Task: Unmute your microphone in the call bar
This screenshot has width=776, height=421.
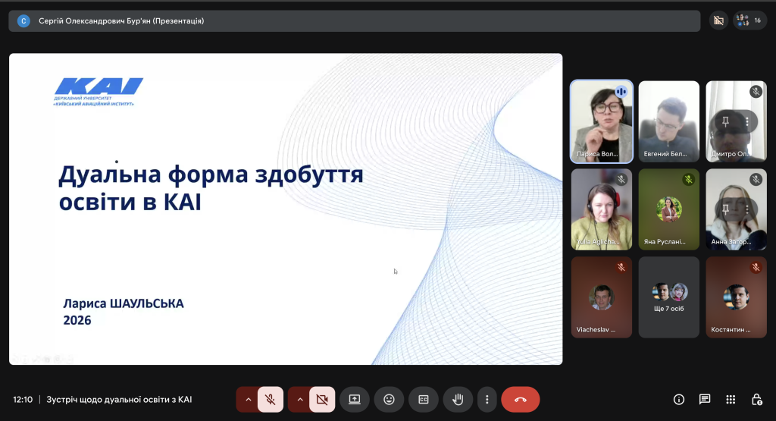Action: click(270, 399)
